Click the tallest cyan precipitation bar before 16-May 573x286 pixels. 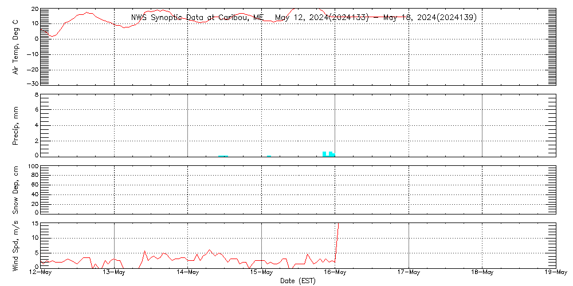point(325,153)
